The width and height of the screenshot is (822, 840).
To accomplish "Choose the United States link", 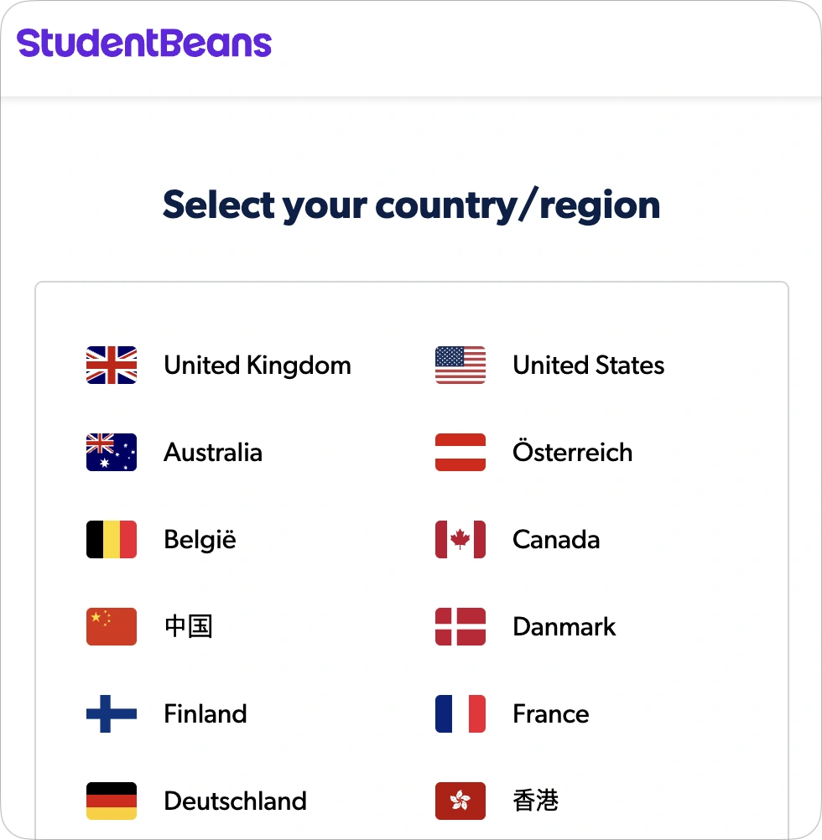I will [x=588, y=366].
